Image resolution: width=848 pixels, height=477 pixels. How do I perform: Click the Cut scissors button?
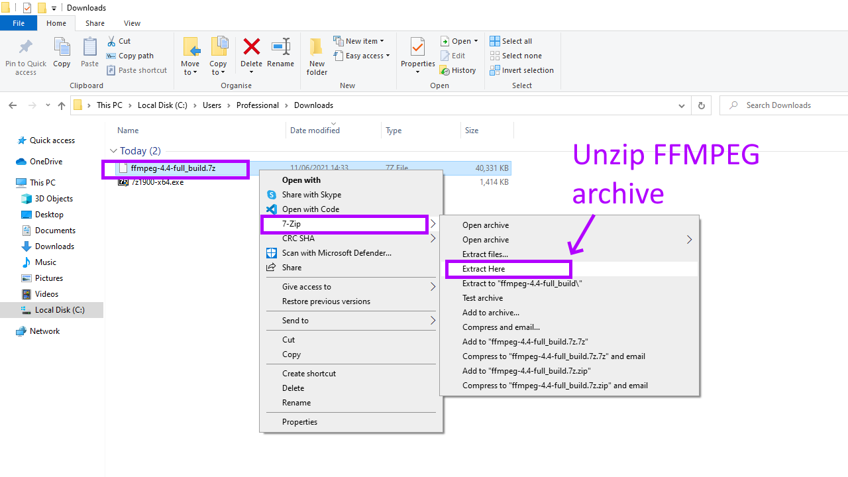[x=119, y=41]
